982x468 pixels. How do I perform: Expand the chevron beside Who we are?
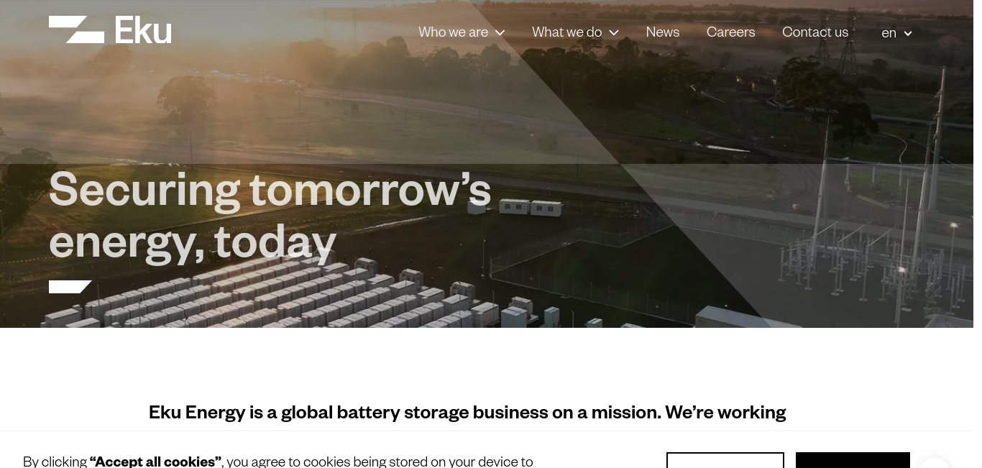pos(500,33)
